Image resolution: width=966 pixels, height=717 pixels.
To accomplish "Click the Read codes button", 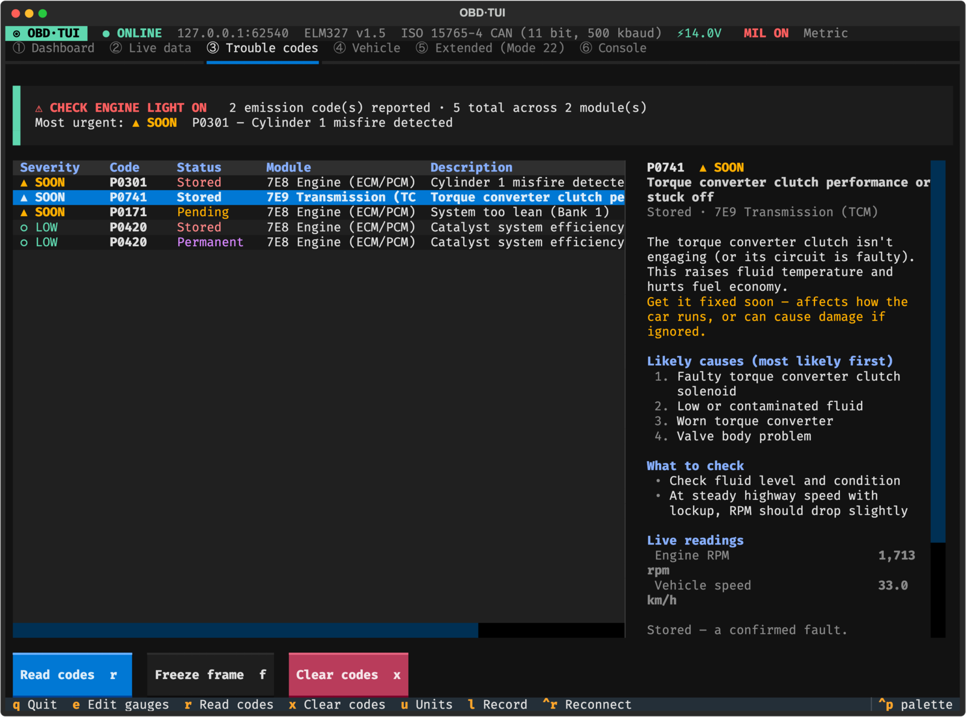I will coord(72,675).
